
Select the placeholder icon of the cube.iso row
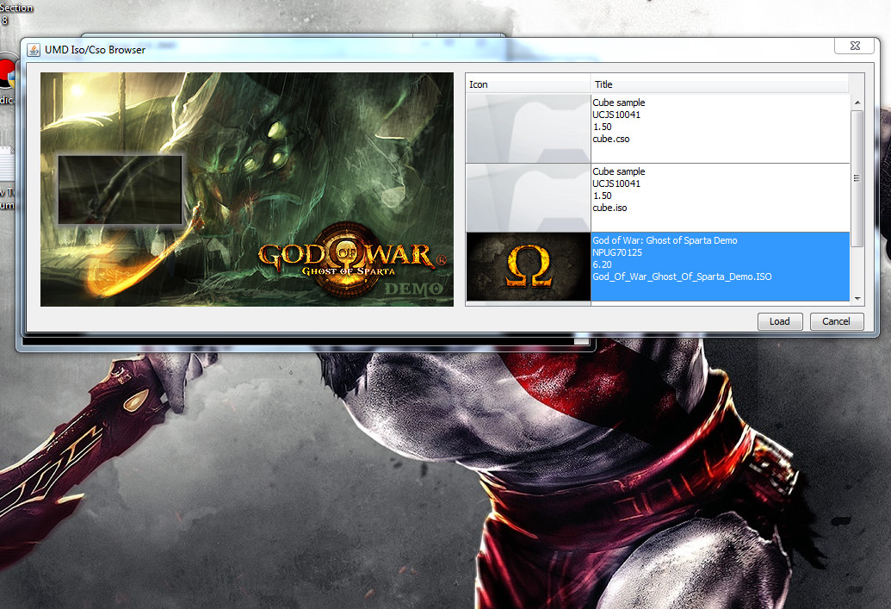[x=528, y=197]
